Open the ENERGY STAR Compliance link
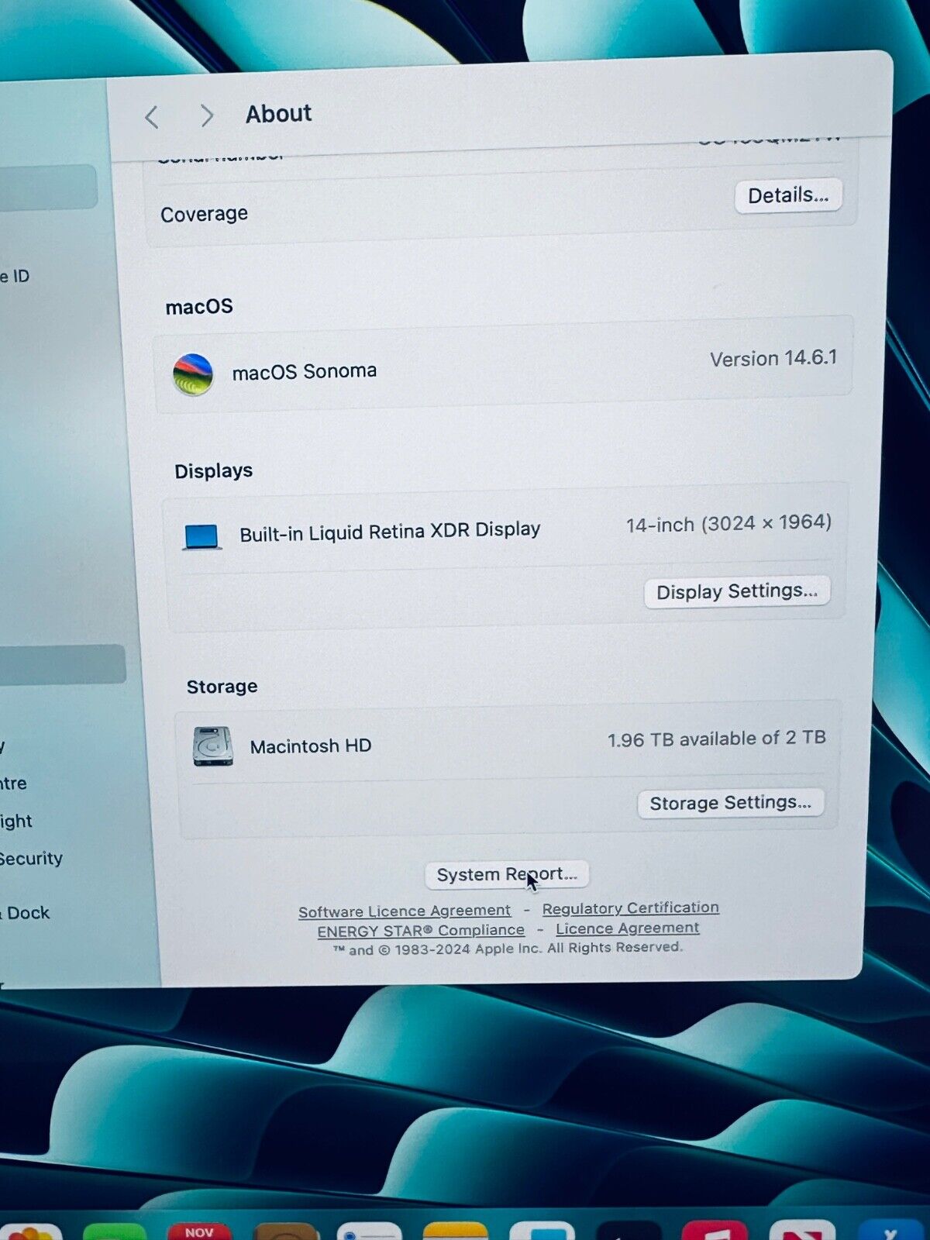 click(421, 931)
